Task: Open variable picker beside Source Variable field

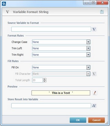Action: click(x=94, y=29)
